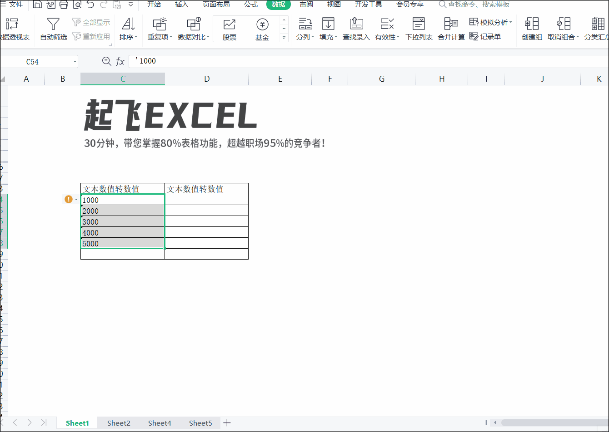609x432 pixels.
Task: Select the 文本数值转数值 header in column D
Action: pos(206,189)
